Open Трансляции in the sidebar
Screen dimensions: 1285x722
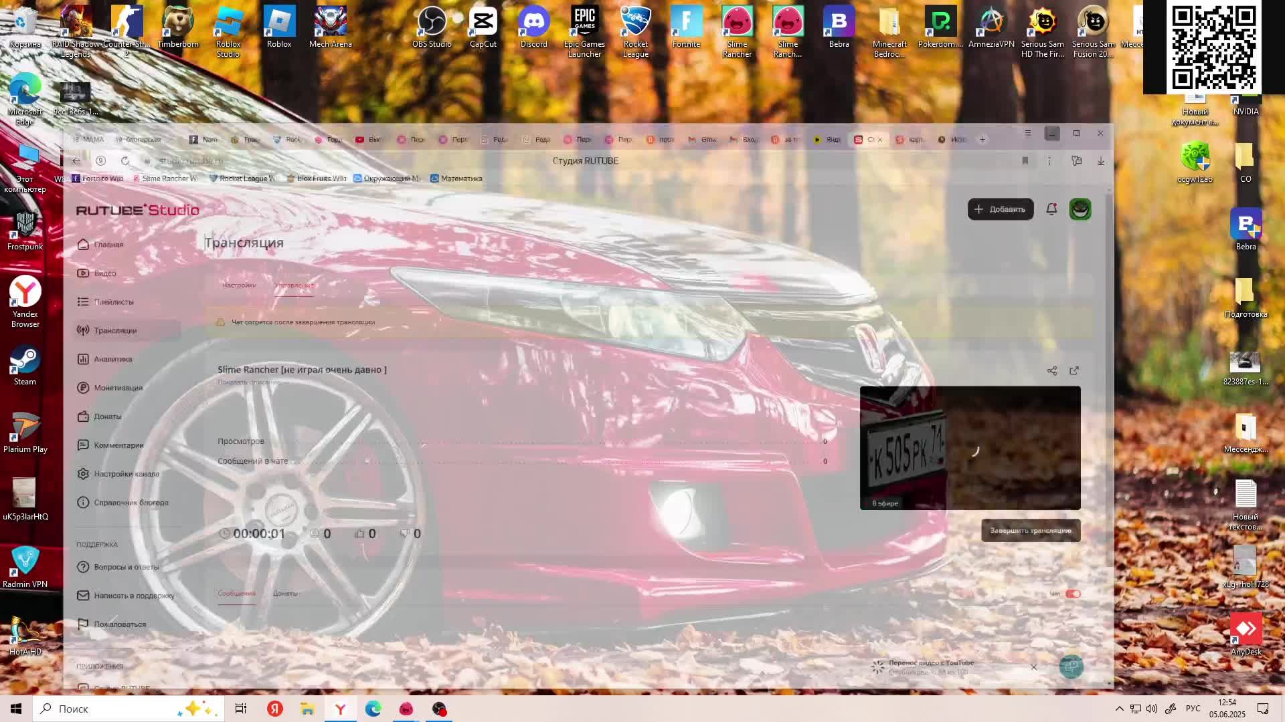(115, 331)
